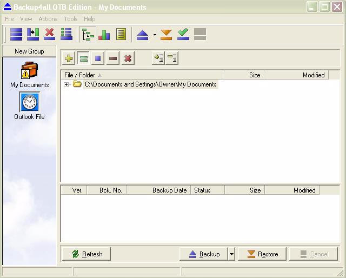The image size is (346, 278).
Task: Maximize the Backup4all window
Action: click(x=324, y=7)
